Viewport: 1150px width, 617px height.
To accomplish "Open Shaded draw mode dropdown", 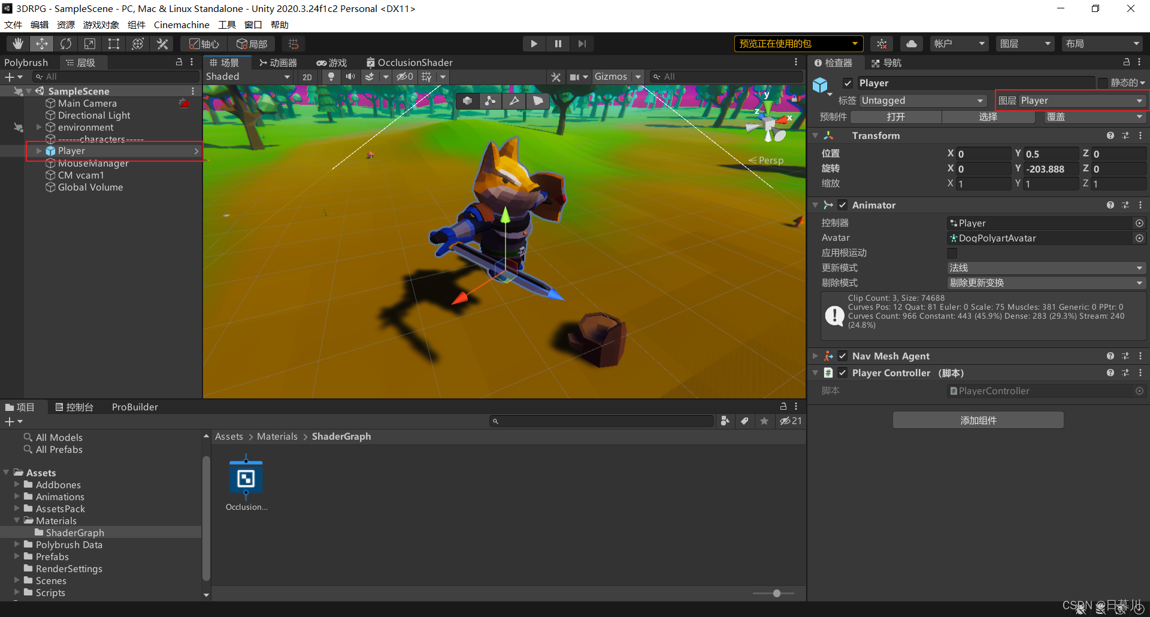I will point(248,77).
